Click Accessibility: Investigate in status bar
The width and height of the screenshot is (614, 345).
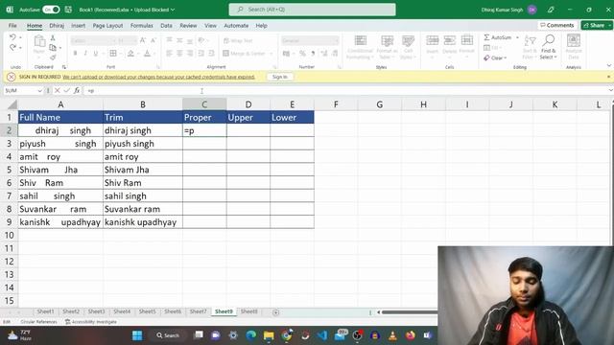(x=91, y=322)
